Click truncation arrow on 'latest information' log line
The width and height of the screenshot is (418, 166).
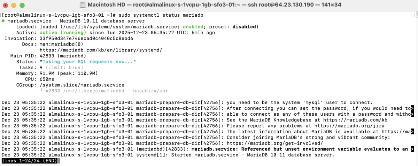coord(412,132)
